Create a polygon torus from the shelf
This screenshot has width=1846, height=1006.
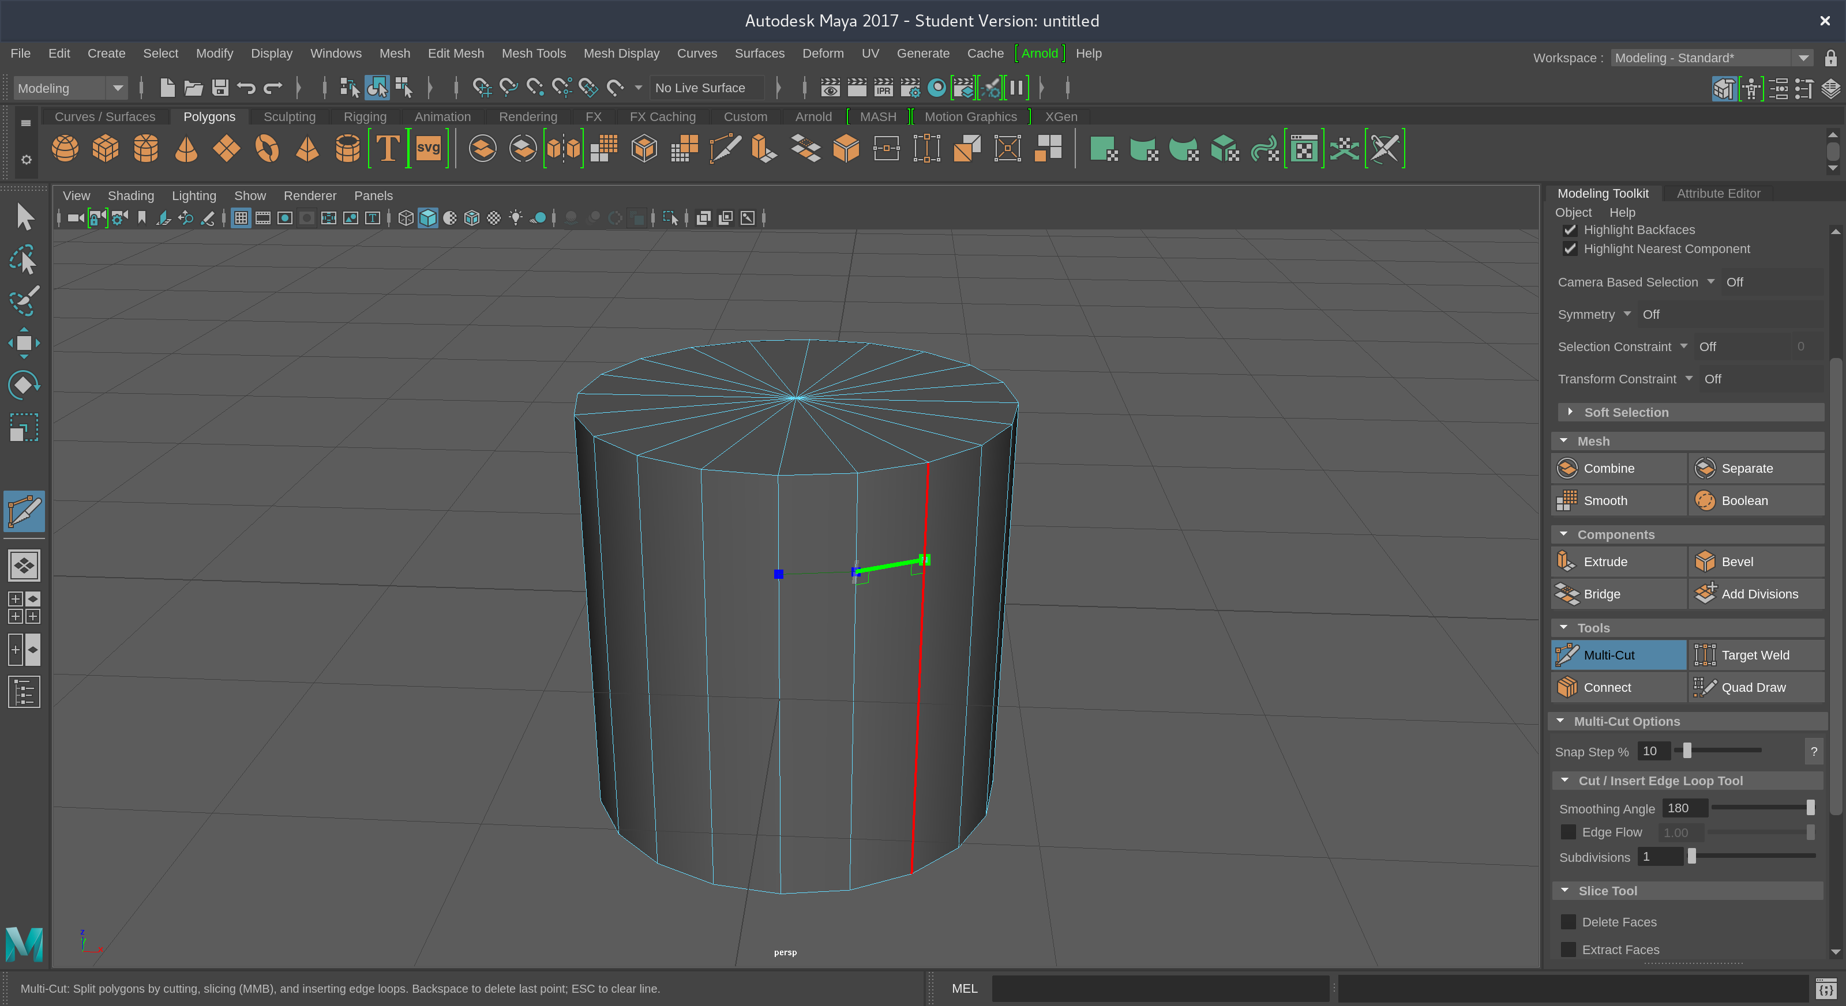(x=267, y=149)
